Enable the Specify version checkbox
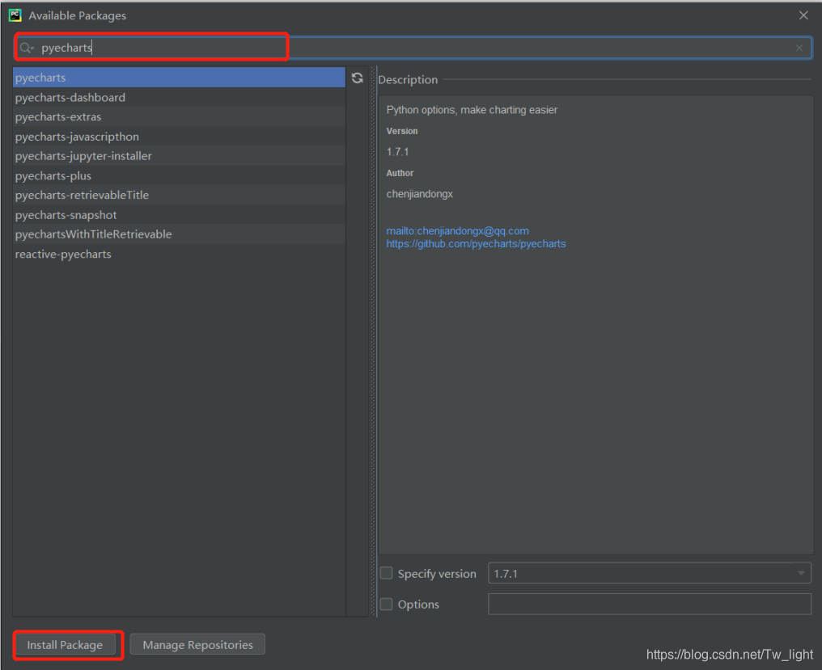 click(387, 573)
